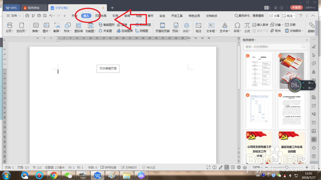Open the 安全 security tab
Image resolution: width=321 pixels, height=180 pixels.
pos(162,16)
